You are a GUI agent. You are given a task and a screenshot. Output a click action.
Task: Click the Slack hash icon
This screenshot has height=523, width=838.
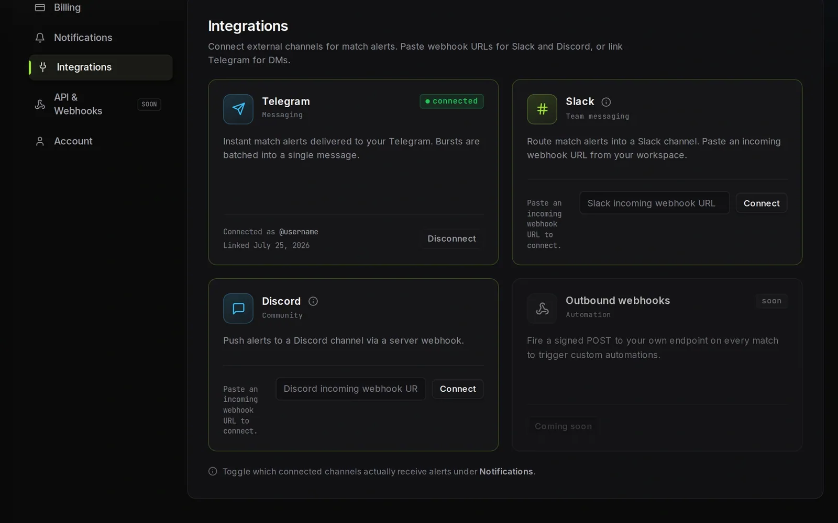(542, 109)
